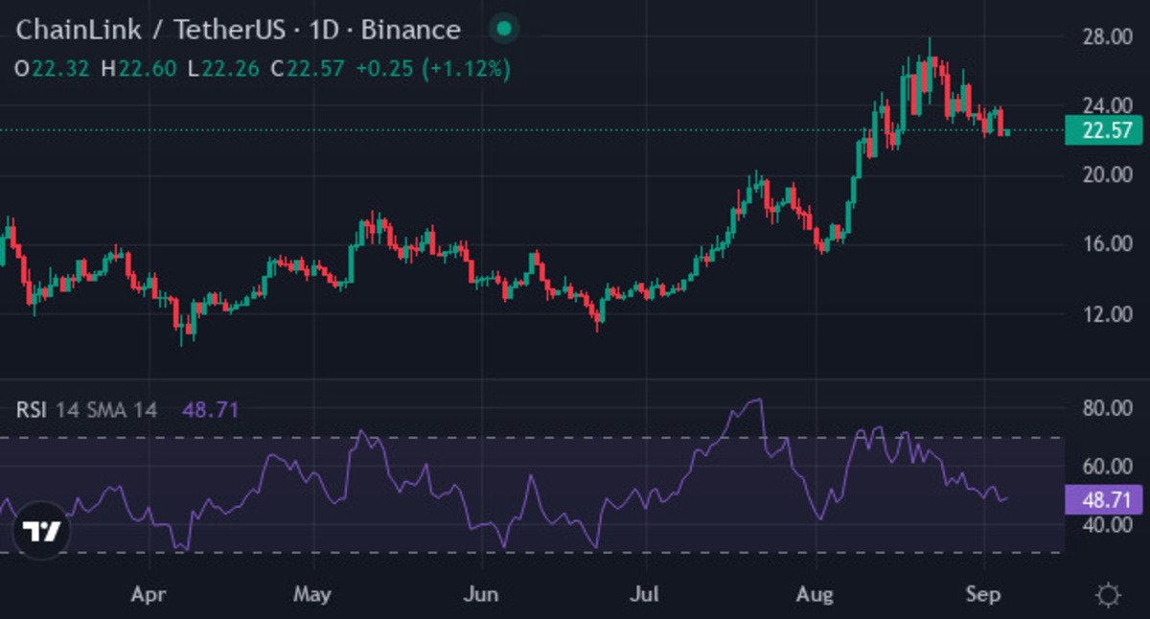This screenshot has width=1150, height=619.
Task: Click the close value C22.57
Action: [x=308, y=69]
